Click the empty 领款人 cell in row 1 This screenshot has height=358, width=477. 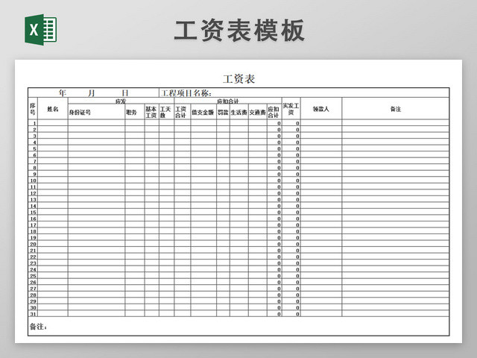pyautogui.click(x=321, y=123)
